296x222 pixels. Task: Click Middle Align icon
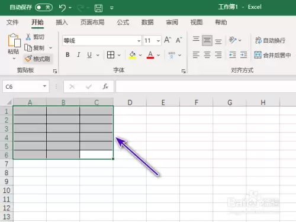coord(207,40)
